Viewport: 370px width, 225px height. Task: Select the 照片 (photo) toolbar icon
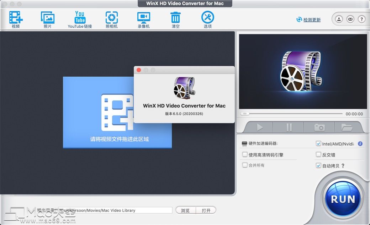[47, 17]
